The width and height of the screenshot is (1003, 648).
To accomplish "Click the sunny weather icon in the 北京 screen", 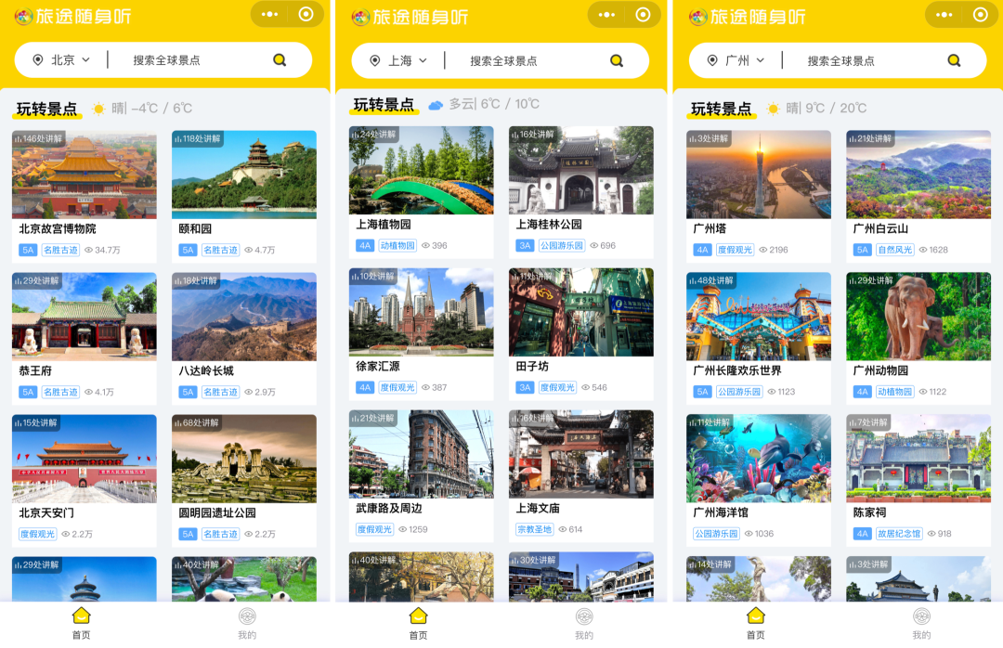I will tap(98, 108).
